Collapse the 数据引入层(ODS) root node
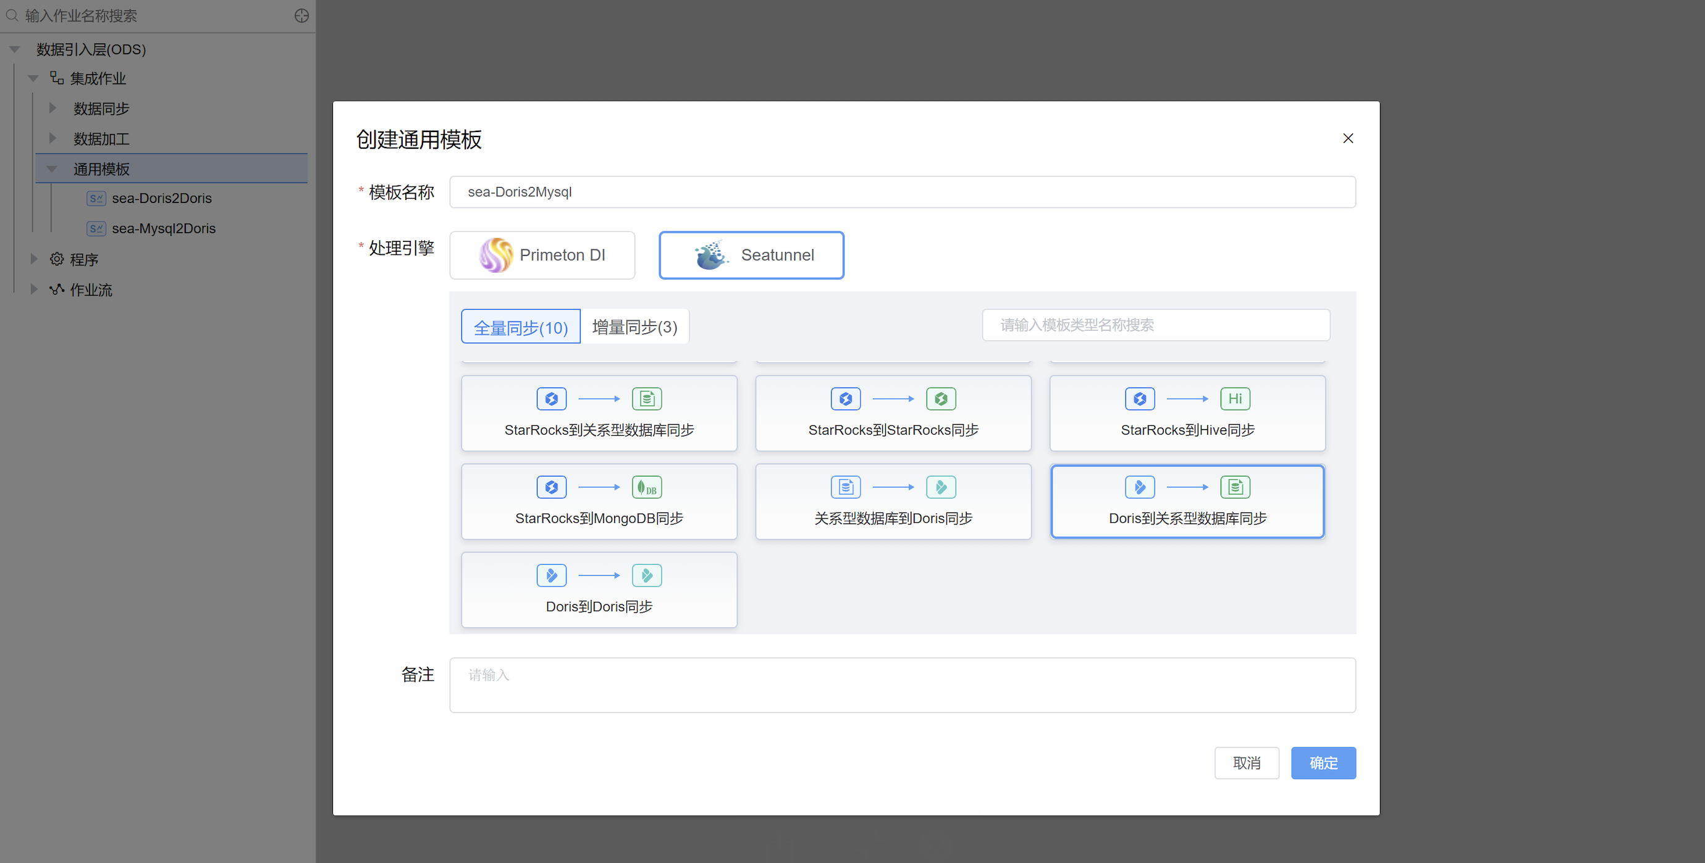 click(15, 49)
